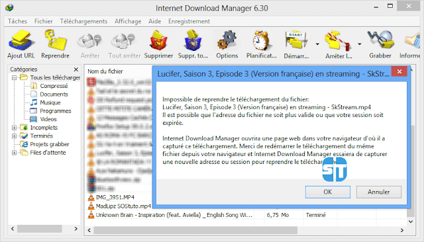This screenshot has height=242, width=424.
Task: Click the categories panel horizontal scrollbar thumb
Action: coord(40,229)
